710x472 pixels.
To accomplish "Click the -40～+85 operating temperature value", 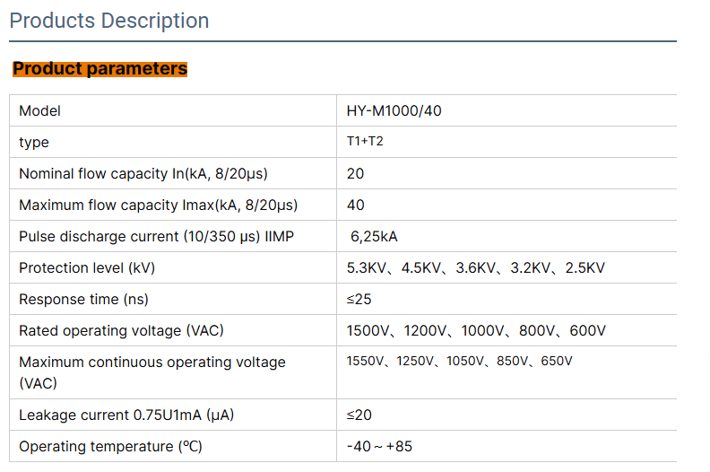I will [x=379, y=447].
